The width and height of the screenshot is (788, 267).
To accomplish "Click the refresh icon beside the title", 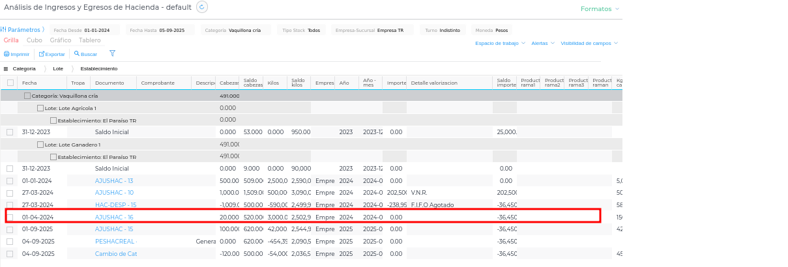I will coord(202,7).
